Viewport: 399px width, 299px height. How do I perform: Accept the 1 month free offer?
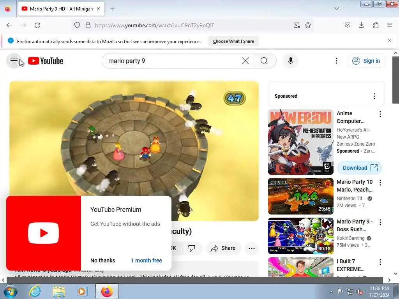click(x=147, y=260)
